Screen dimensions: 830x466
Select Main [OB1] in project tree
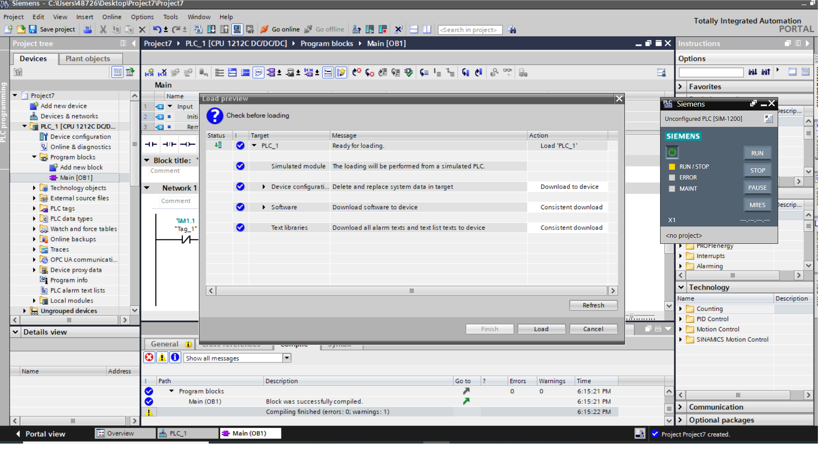point(76,178)
